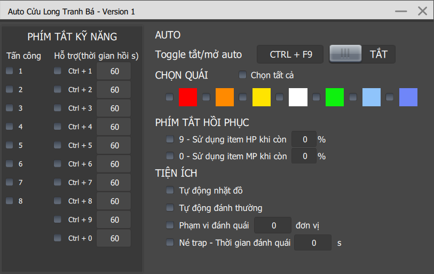The width and height of the screenshot is (434, 274).
Task: Enable item HP usage on key 9
Action: tap(170, 139)
